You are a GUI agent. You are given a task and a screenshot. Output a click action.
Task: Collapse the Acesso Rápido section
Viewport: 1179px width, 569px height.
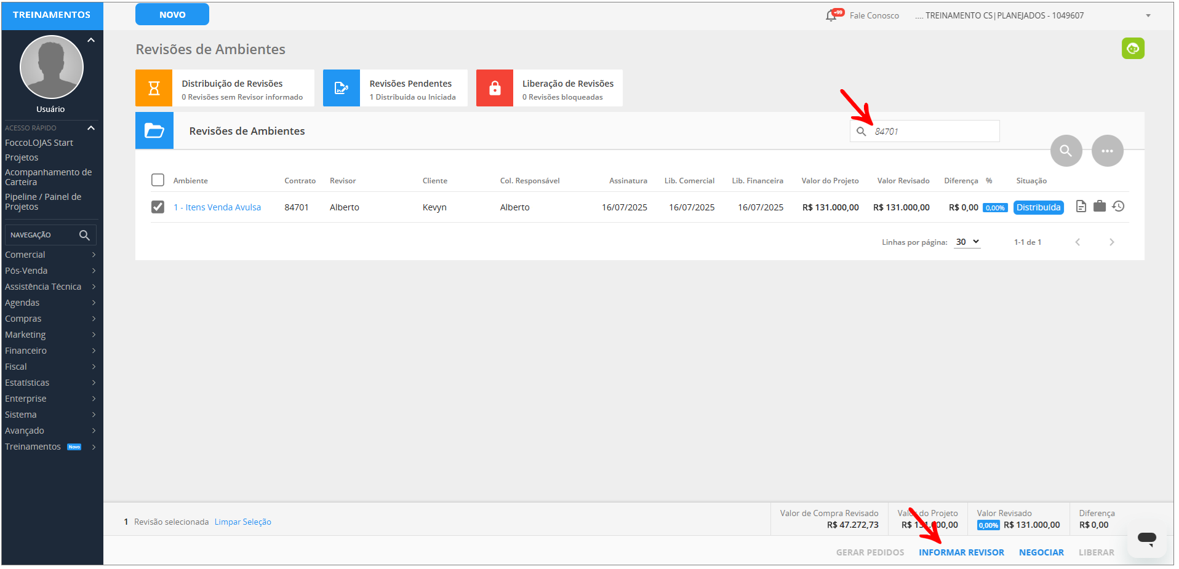pos(91,128)
